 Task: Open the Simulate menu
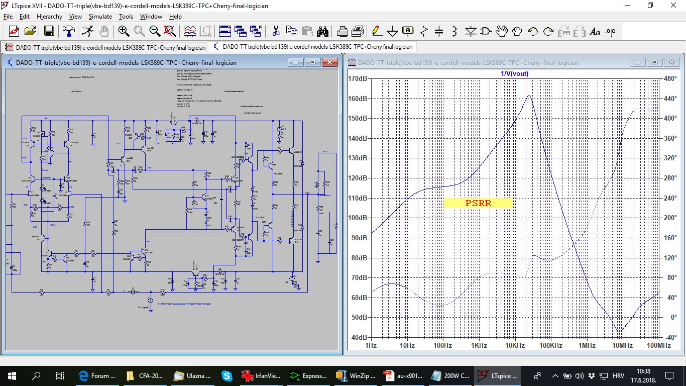point(100,17)
